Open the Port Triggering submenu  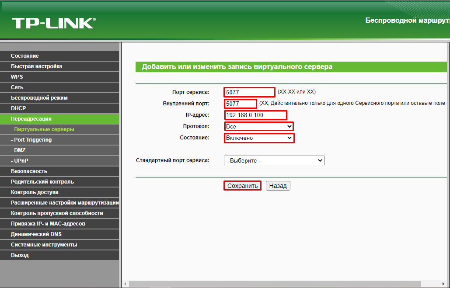[33, 140]
